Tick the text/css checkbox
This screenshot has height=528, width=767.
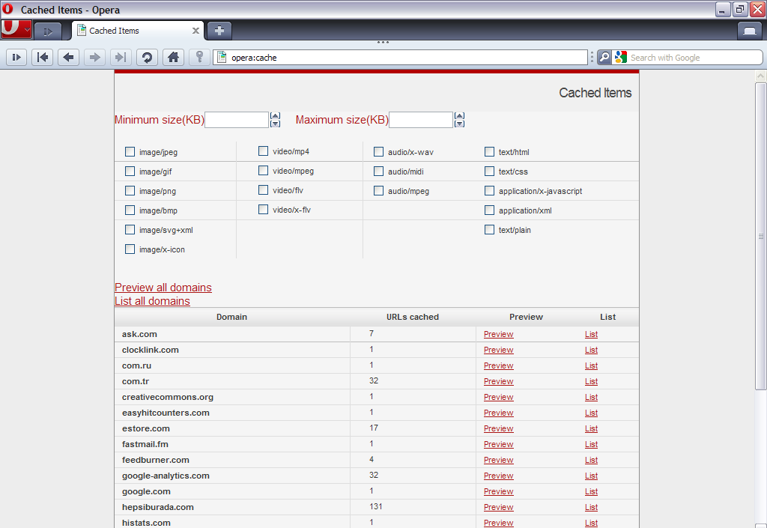point(489,171)
